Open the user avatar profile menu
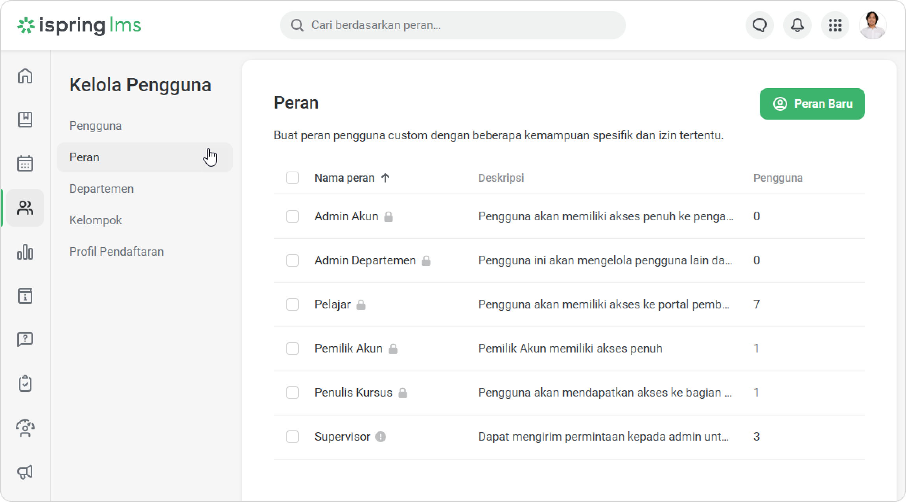Viewport: 906px width, 502px height. 873,26
